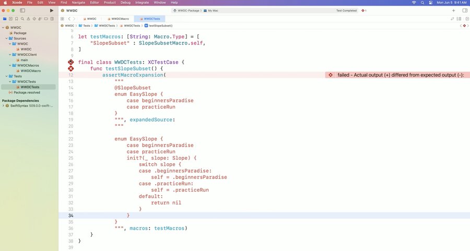Open the Debug menu
Image resolution: width=470 pixels, height=251 pixels.
125,3
